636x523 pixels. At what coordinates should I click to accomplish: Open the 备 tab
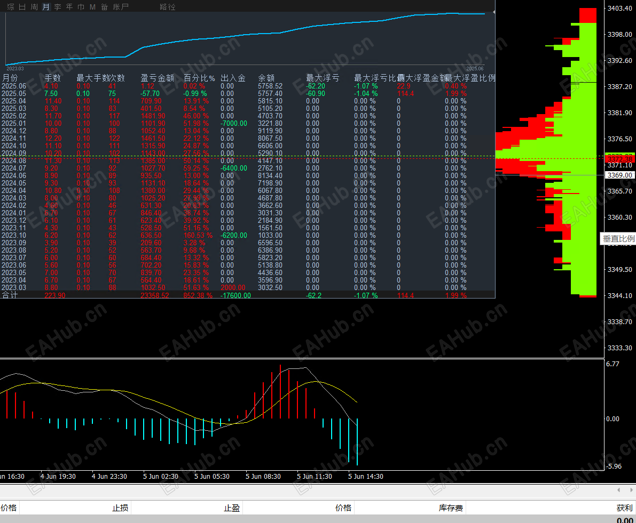[104, 7]
